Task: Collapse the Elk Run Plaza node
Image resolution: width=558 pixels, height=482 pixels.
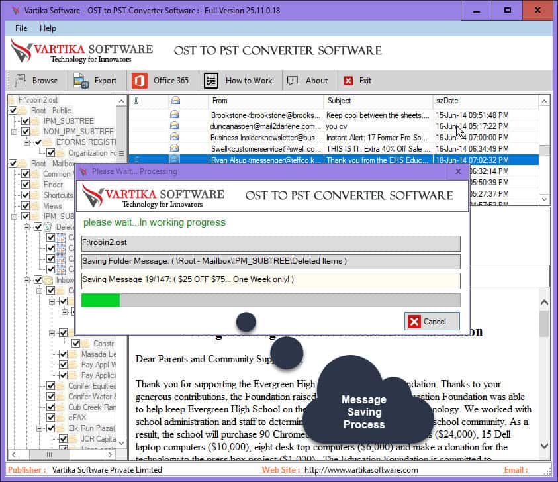Action: pyautogui.click(x=40, y=428)
